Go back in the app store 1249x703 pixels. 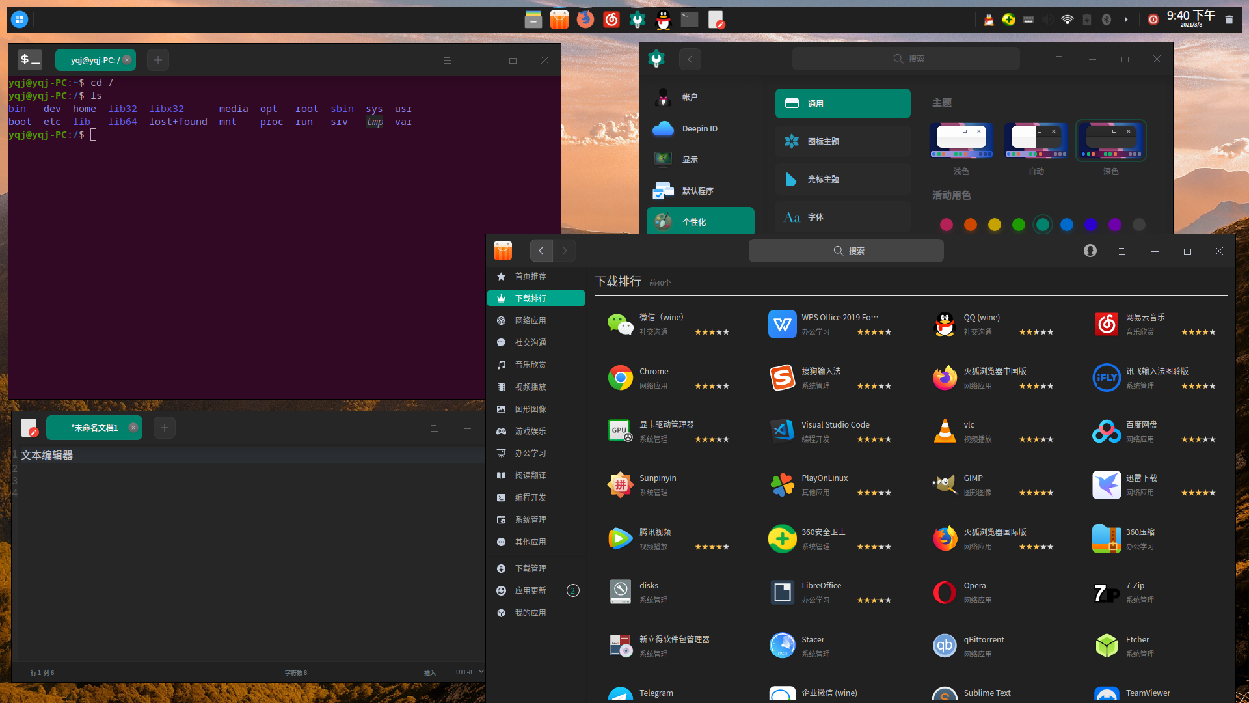(541, 251)
